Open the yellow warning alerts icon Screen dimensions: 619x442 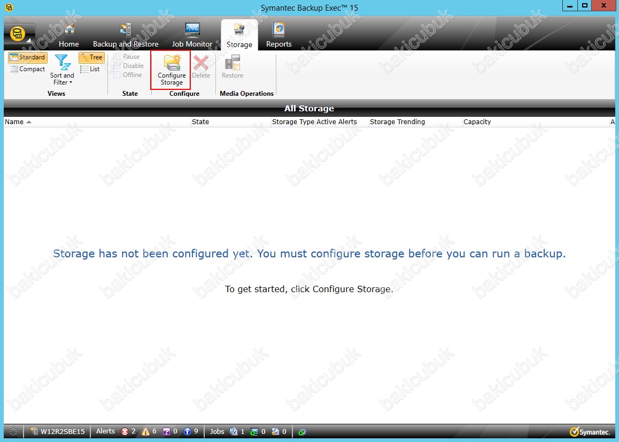(x=146, y=431)
